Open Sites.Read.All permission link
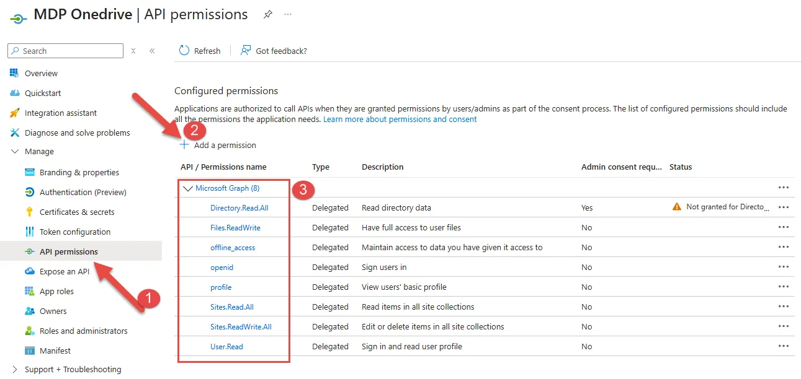 point(232,307)
